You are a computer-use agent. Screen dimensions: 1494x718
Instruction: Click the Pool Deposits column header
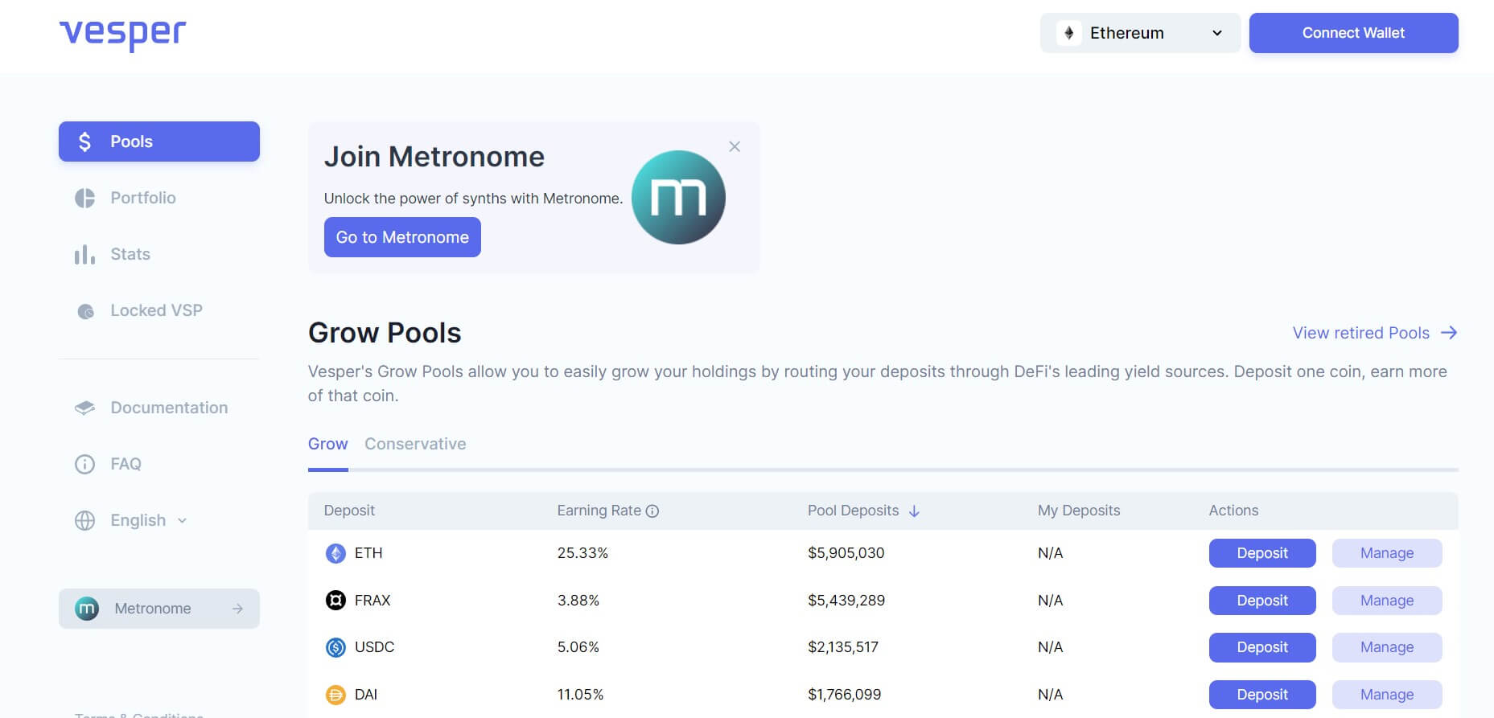tap(854, 511)
